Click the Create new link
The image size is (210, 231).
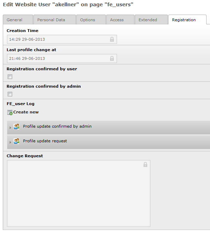point(26,112)
